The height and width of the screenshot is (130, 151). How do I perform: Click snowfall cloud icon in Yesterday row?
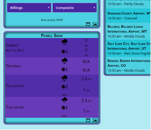[x=64, y=61]
